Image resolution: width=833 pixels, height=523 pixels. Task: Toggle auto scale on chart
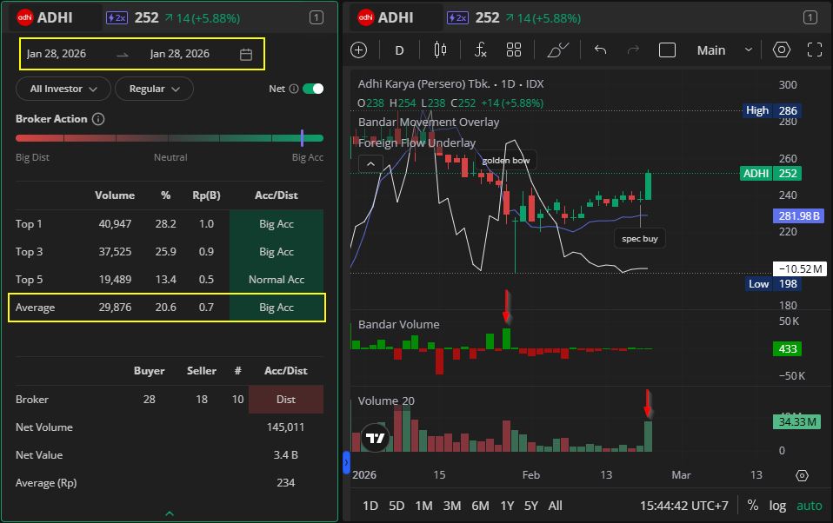pyautogui.click(x=810, y=506)
